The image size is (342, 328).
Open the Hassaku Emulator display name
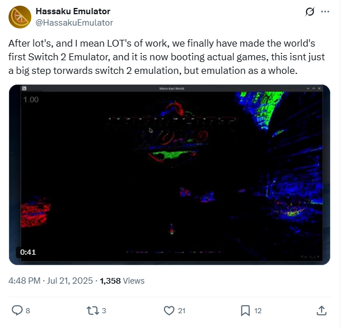[x=73, y=11]
